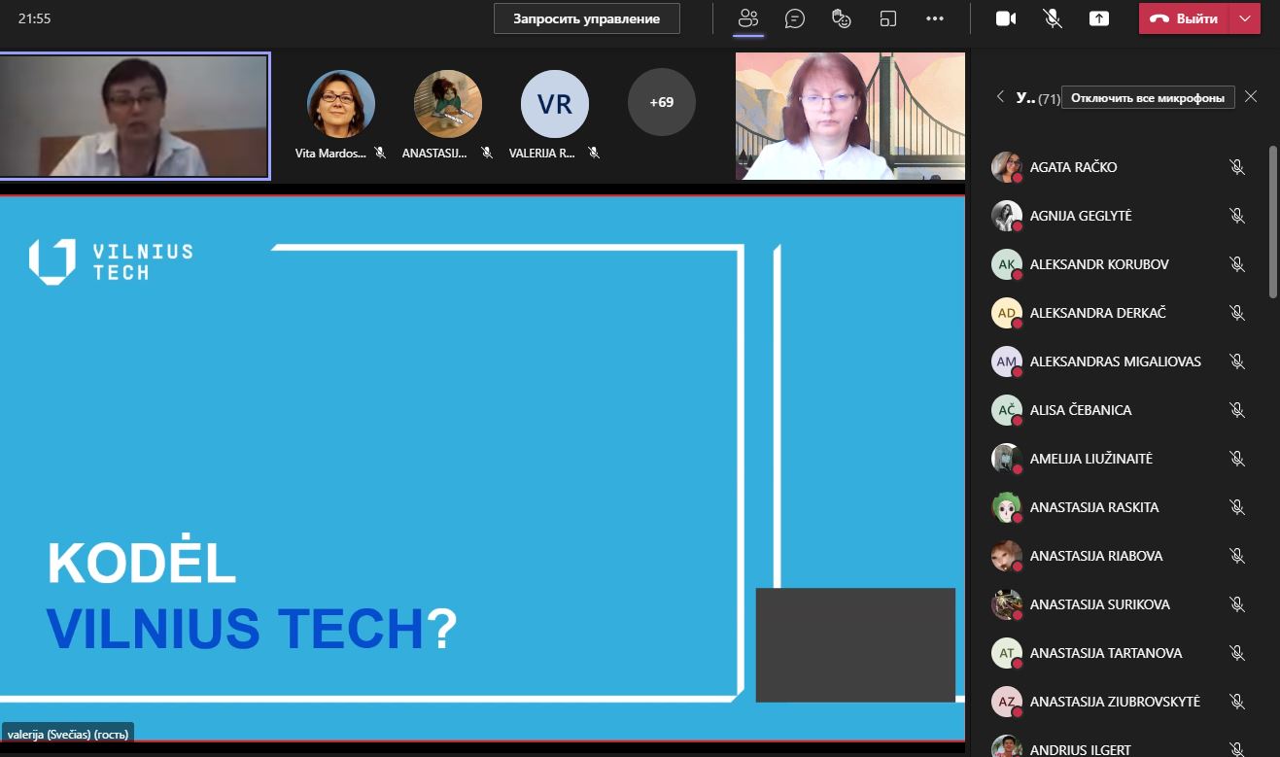Click the Vilnius Tech logo on slide
This screenshot has width=1280, height=757.
pyautogui.click(x=111, y=261)
